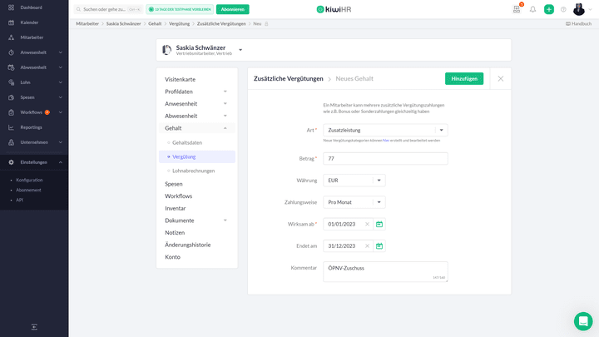Expand Profildaten section in profile menu
The image size is (599, 337).
pos(225,92)
